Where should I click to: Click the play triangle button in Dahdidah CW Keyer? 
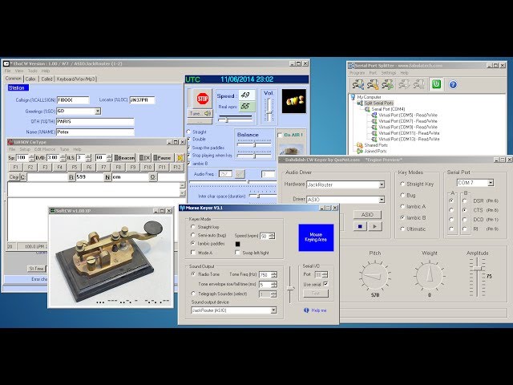tap(375, 226)
